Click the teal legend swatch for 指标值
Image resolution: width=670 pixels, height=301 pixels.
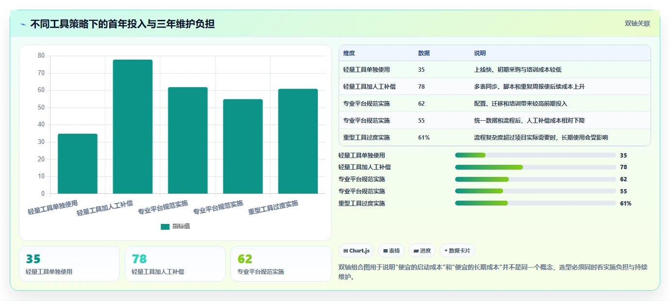coord(165,226)
